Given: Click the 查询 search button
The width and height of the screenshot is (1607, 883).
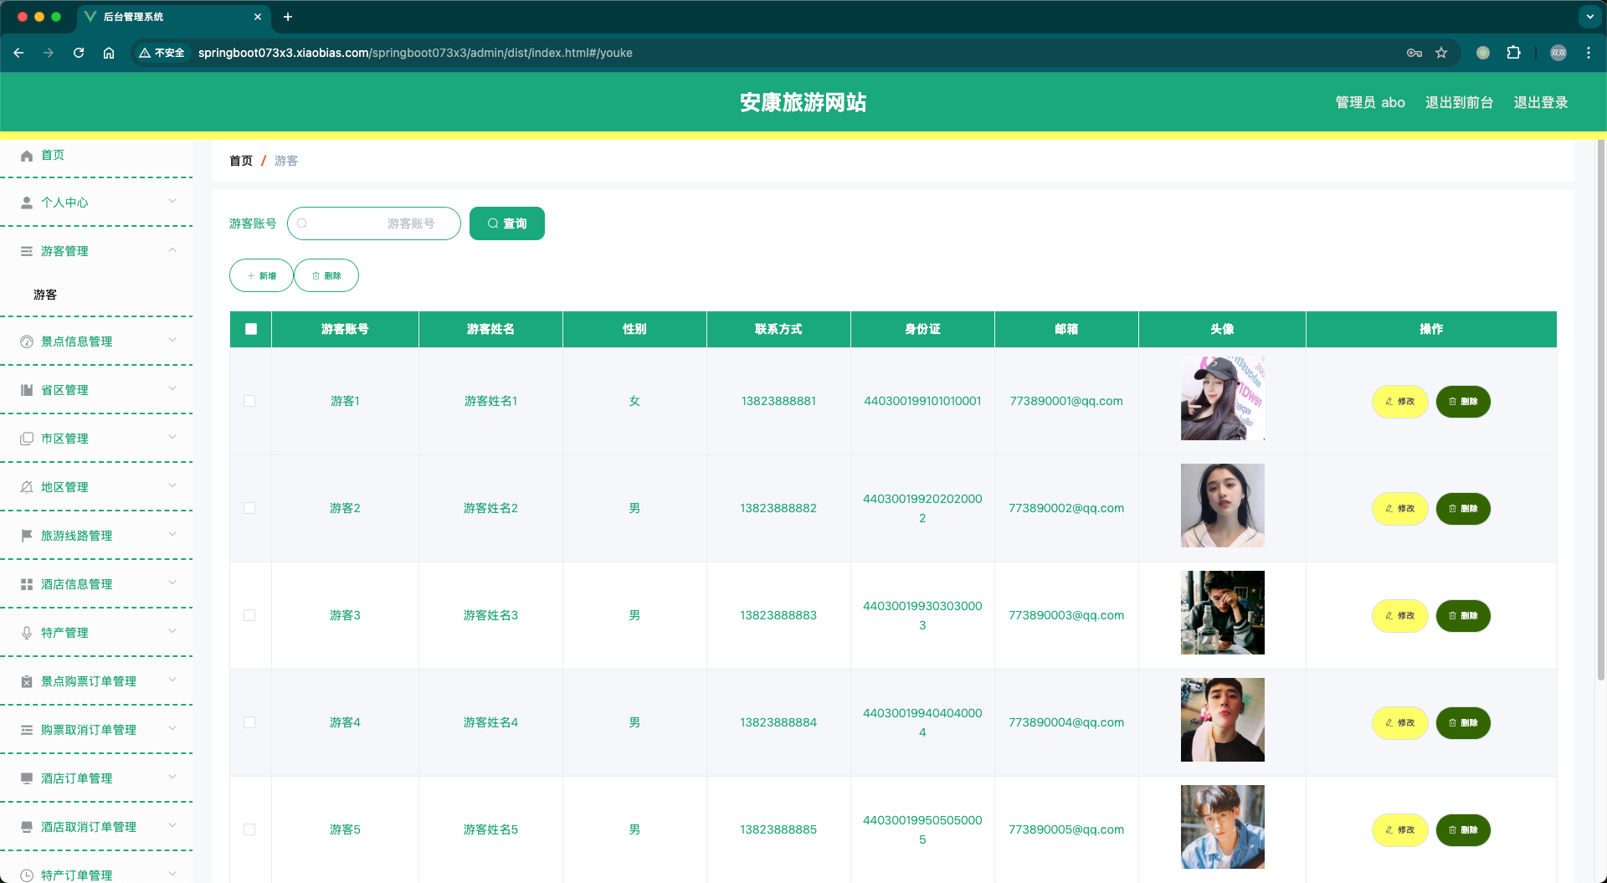Looking at the screenshot, I should 507,223.
